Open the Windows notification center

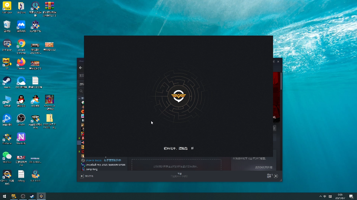(x=351, y=196)
